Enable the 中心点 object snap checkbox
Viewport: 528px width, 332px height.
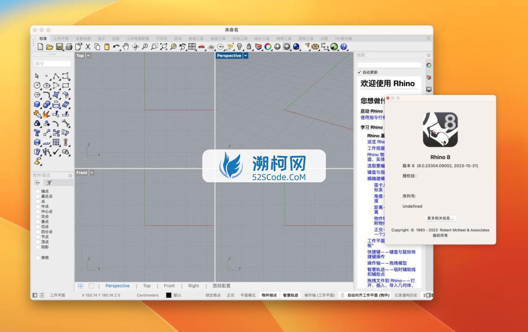click(x=38, y=212)
